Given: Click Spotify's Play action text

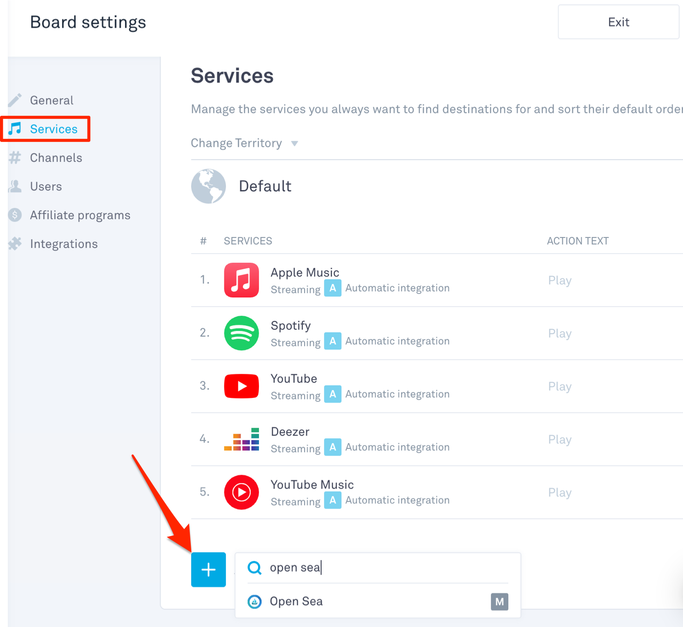Looking at the screenshot, I should point(559,333).
